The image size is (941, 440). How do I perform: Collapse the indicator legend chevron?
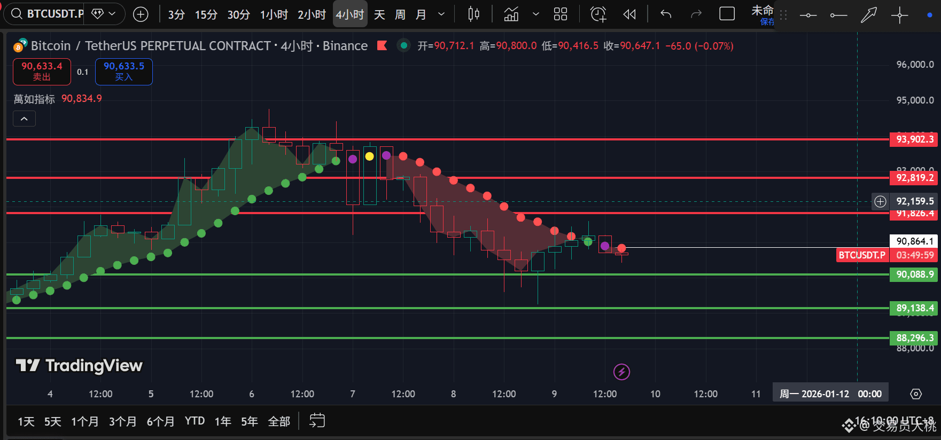click(x=24, y=119)
